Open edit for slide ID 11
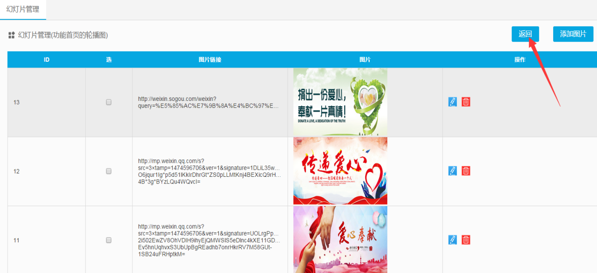 coord(453,240)
